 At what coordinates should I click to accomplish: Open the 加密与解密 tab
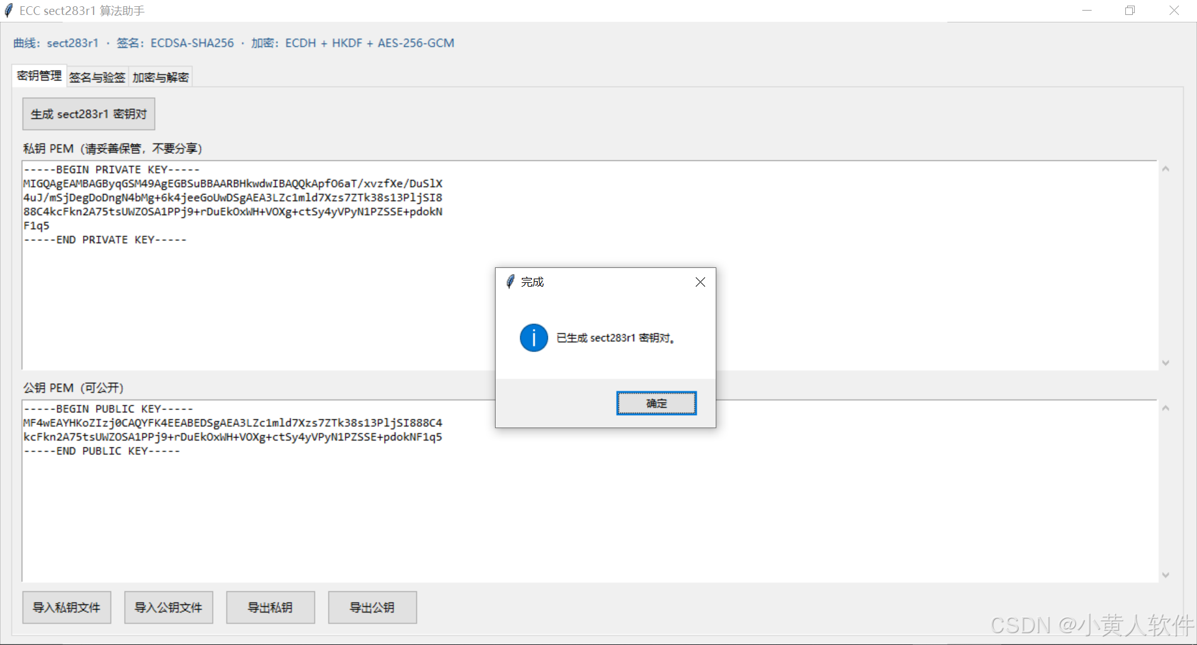point(160,77)
